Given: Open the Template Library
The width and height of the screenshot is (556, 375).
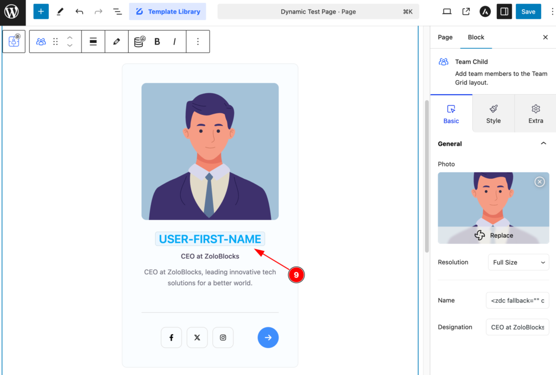Looking at the screenshot, I should (x=167, y=12).
